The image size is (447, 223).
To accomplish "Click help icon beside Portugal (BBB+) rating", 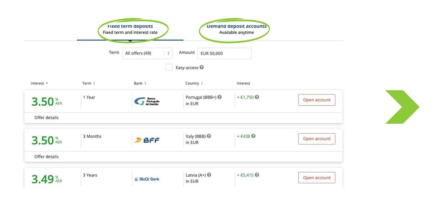I will click(220, 97).
